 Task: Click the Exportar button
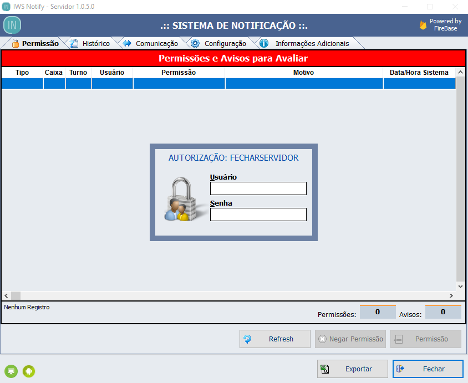click(352, 369)
